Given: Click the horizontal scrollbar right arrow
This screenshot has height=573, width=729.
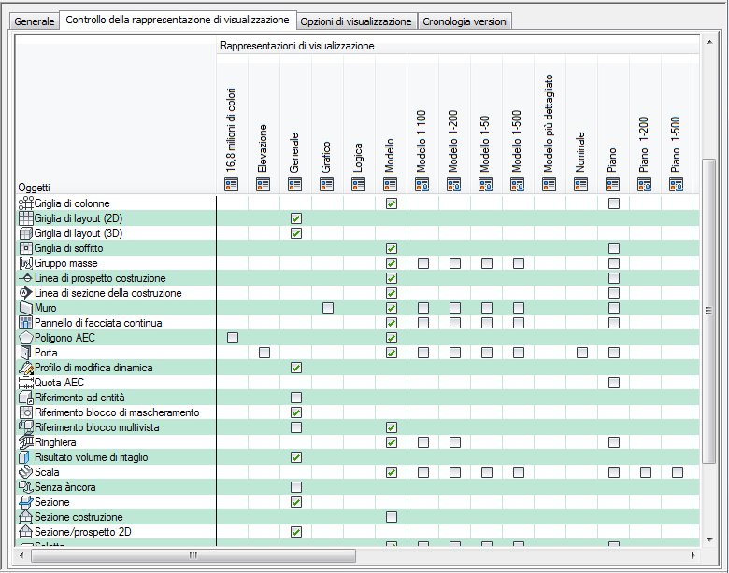Looking at the screenshot, I should pos(693,555).
